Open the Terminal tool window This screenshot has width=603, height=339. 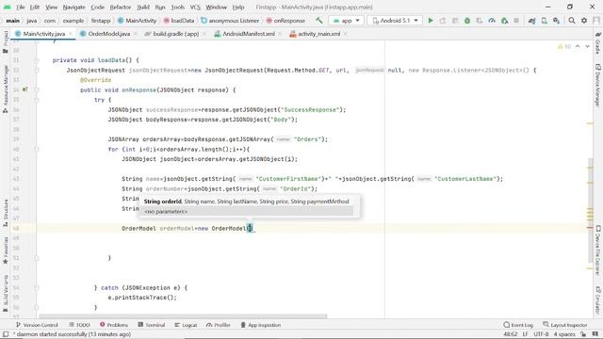[x=152, y=325]
